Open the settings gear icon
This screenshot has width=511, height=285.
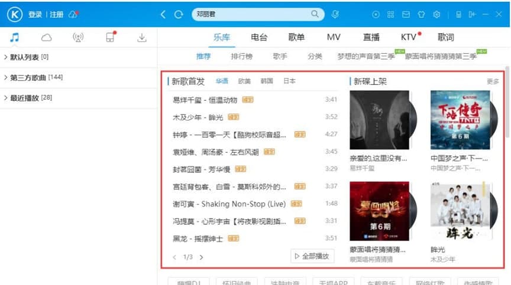(437, 14)
